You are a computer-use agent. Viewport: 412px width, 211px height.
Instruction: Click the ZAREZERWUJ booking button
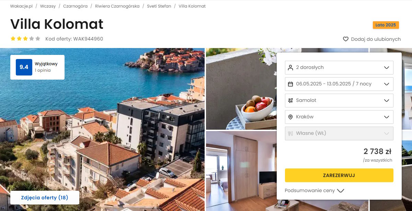point(339,175)
